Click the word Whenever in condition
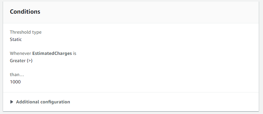The image size is (263, 114). pyautogui.click(x=21, y=53)
